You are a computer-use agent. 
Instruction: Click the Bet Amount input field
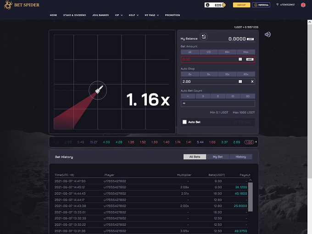209,59
